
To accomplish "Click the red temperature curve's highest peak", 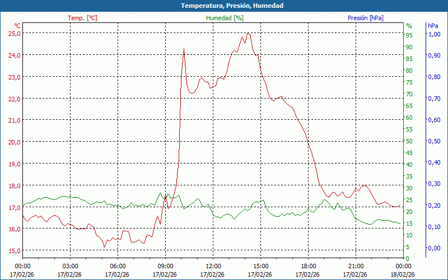I will [x=248, y=33].
